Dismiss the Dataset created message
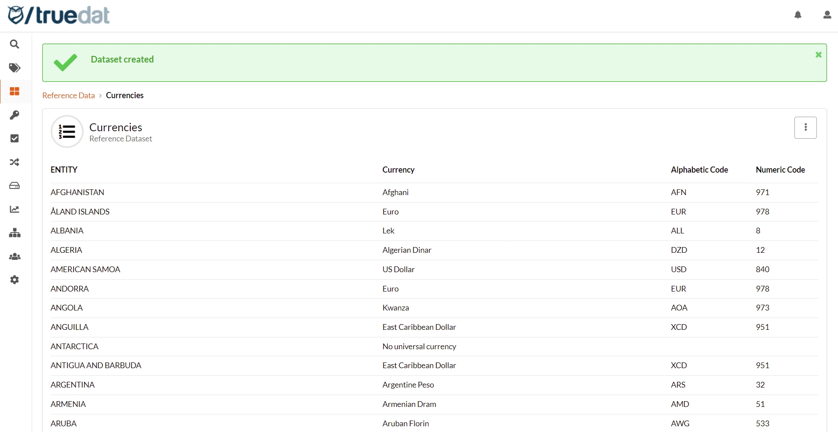 point(818,55)
